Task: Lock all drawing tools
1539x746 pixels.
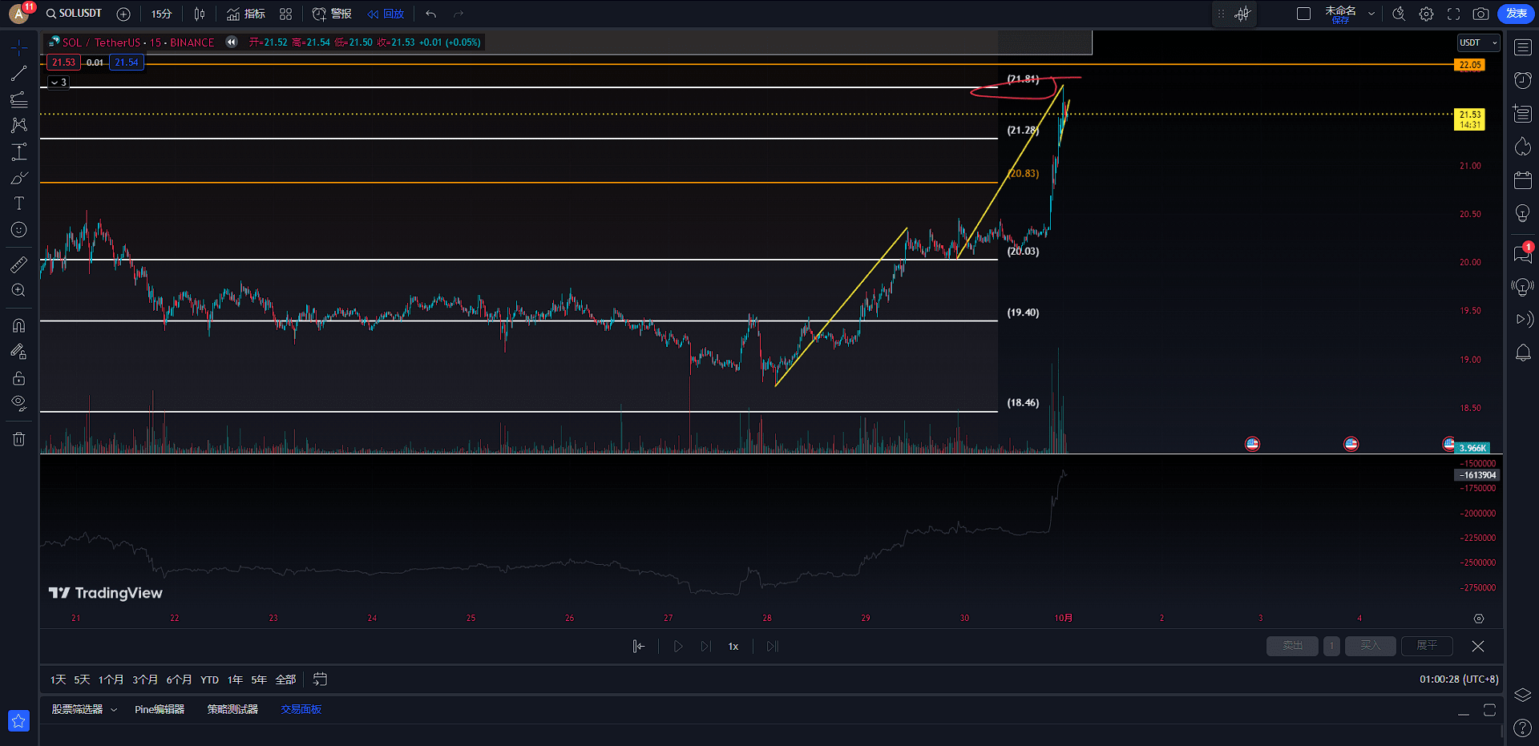Action: pyautogui.click(x=18, y=377)
